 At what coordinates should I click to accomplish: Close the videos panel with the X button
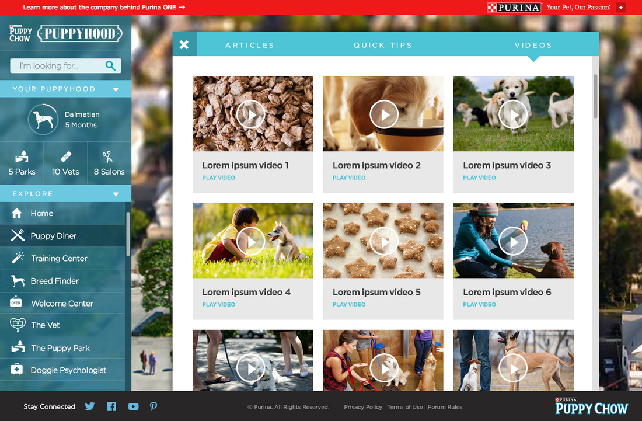pos(184,44)
